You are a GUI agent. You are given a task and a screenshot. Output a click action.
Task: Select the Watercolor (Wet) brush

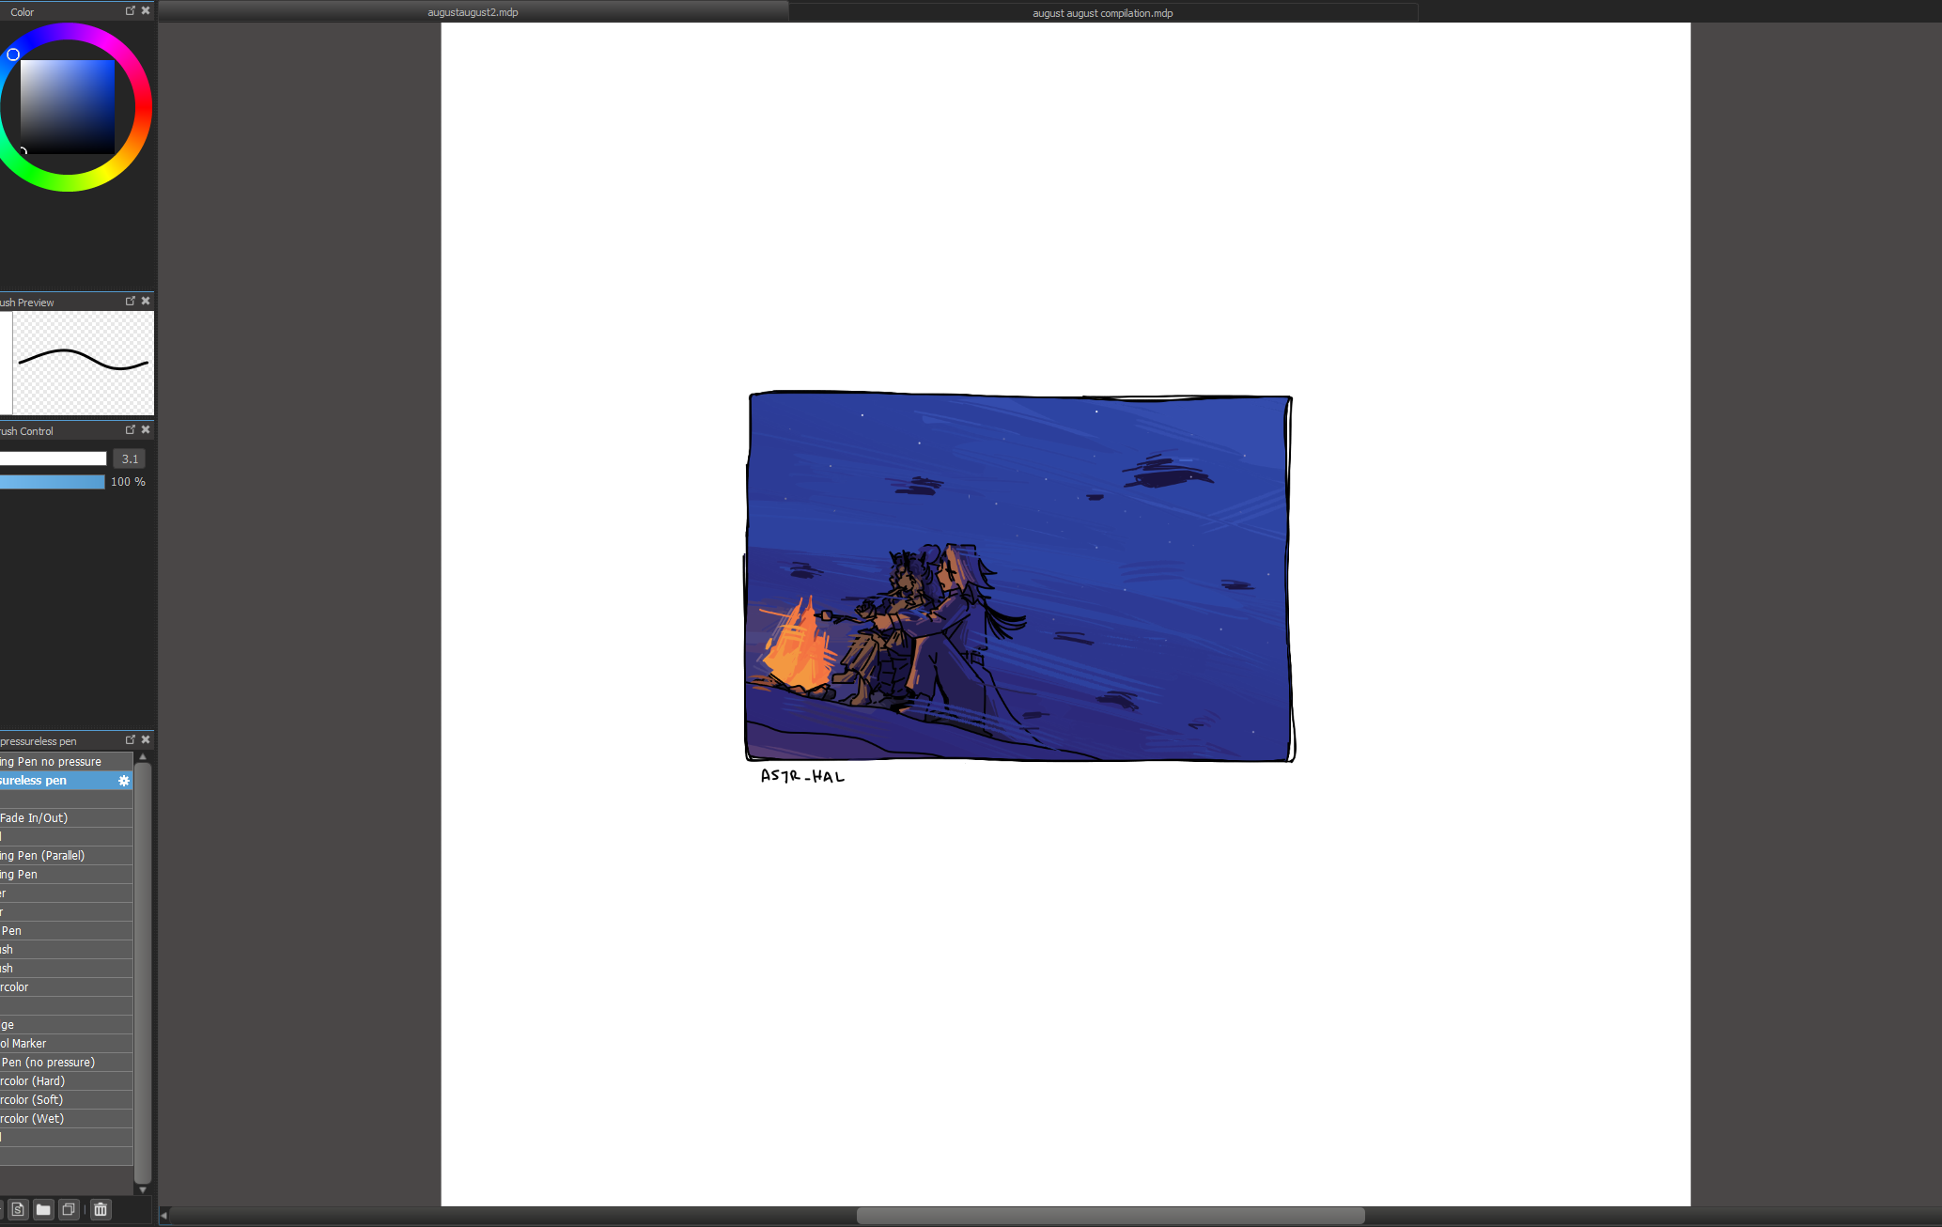tap(56, 1118)
